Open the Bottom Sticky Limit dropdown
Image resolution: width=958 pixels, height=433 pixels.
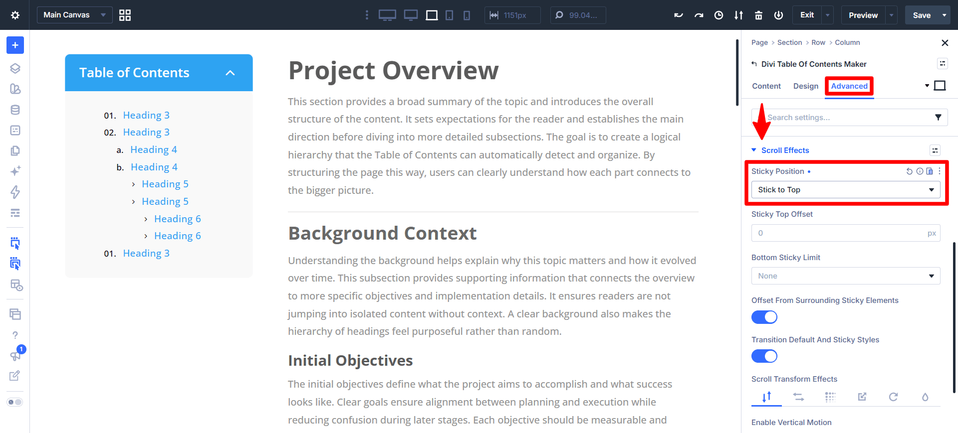(x=846, y=276)
